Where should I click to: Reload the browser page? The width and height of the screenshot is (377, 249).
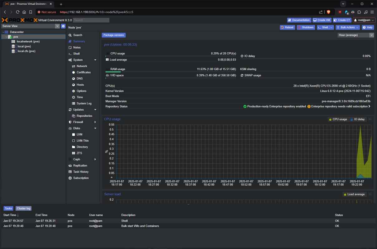coord(17,12)
